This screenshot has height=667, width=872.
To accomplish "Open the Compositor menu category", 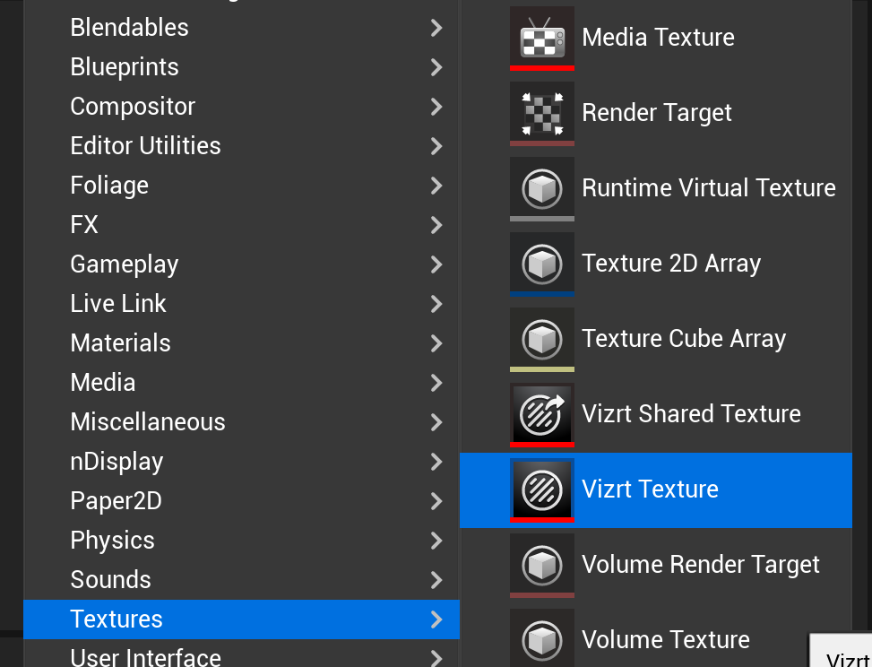I will click(x=133, y=107).
